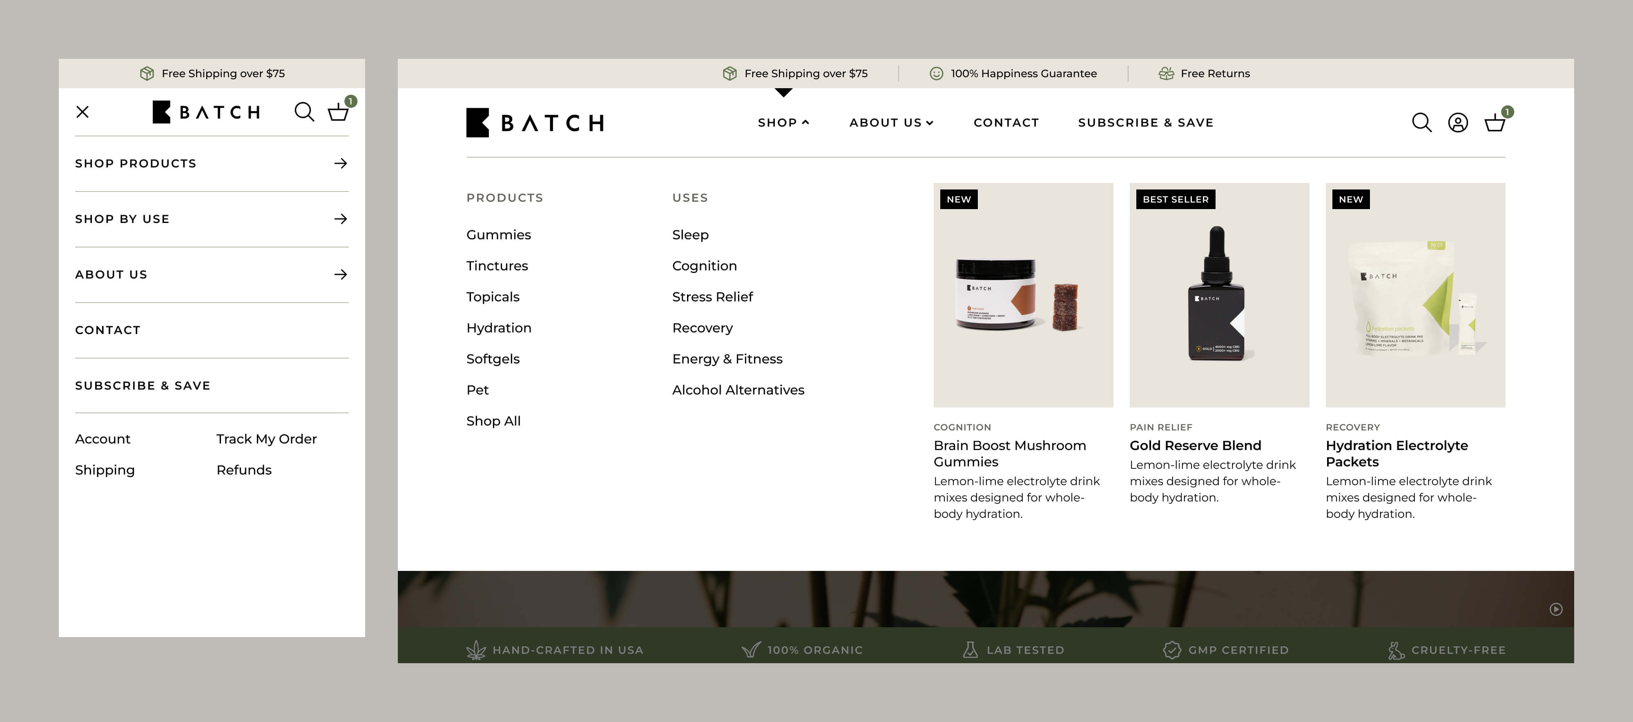
Task: Expand Shop Products arrow in mobile menu
Action: pos(340,163)
